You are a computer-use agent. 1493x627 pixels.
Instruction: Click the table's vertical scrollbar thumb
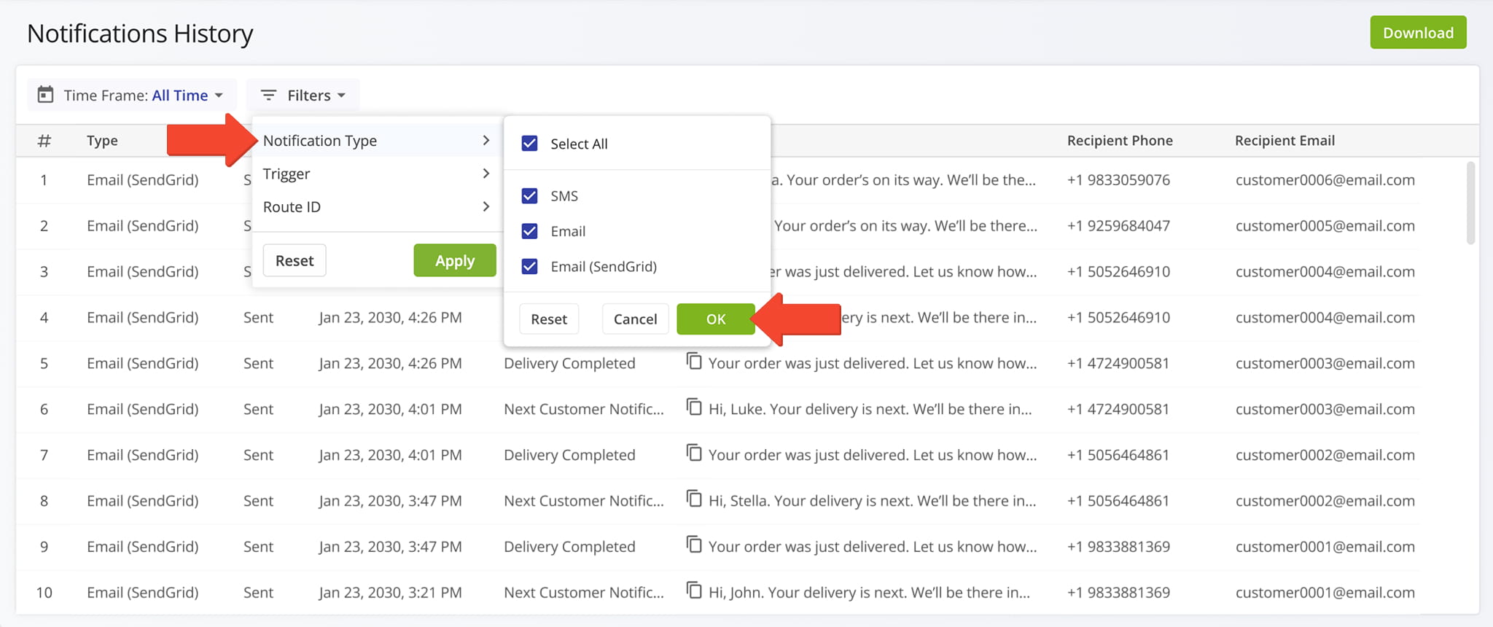[1470, 203]
